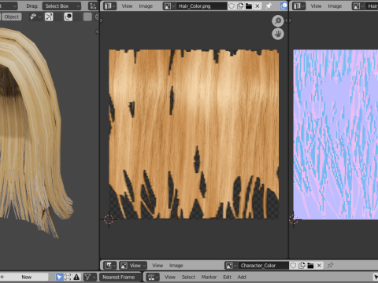Open View menu of right image editor

click(316, 6)
